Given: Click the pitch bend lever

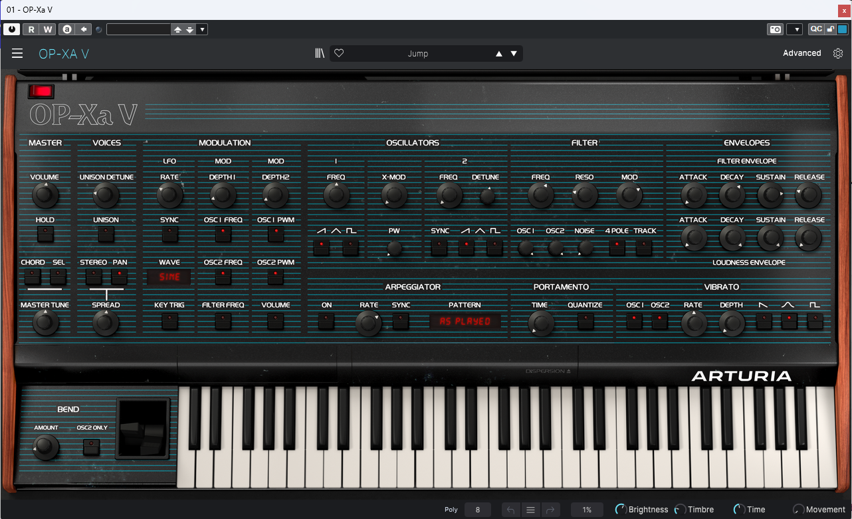Looking at the screenshot, I should [x=144, y=428].
